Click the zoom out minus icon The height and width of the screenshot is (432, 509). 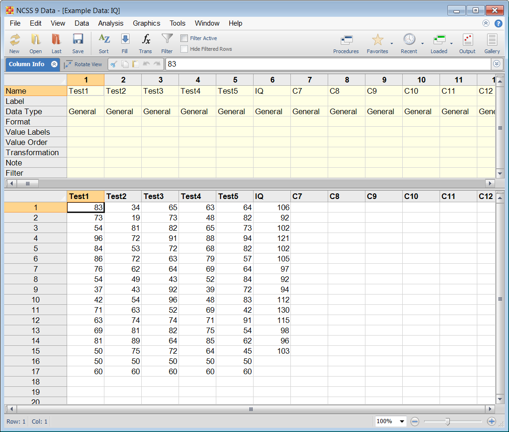[415, 422]
